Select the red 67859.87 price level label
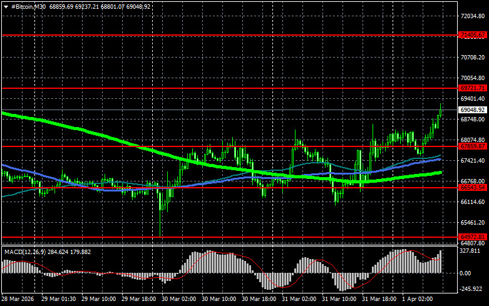 pyautogui.click(x=473, y=146)
